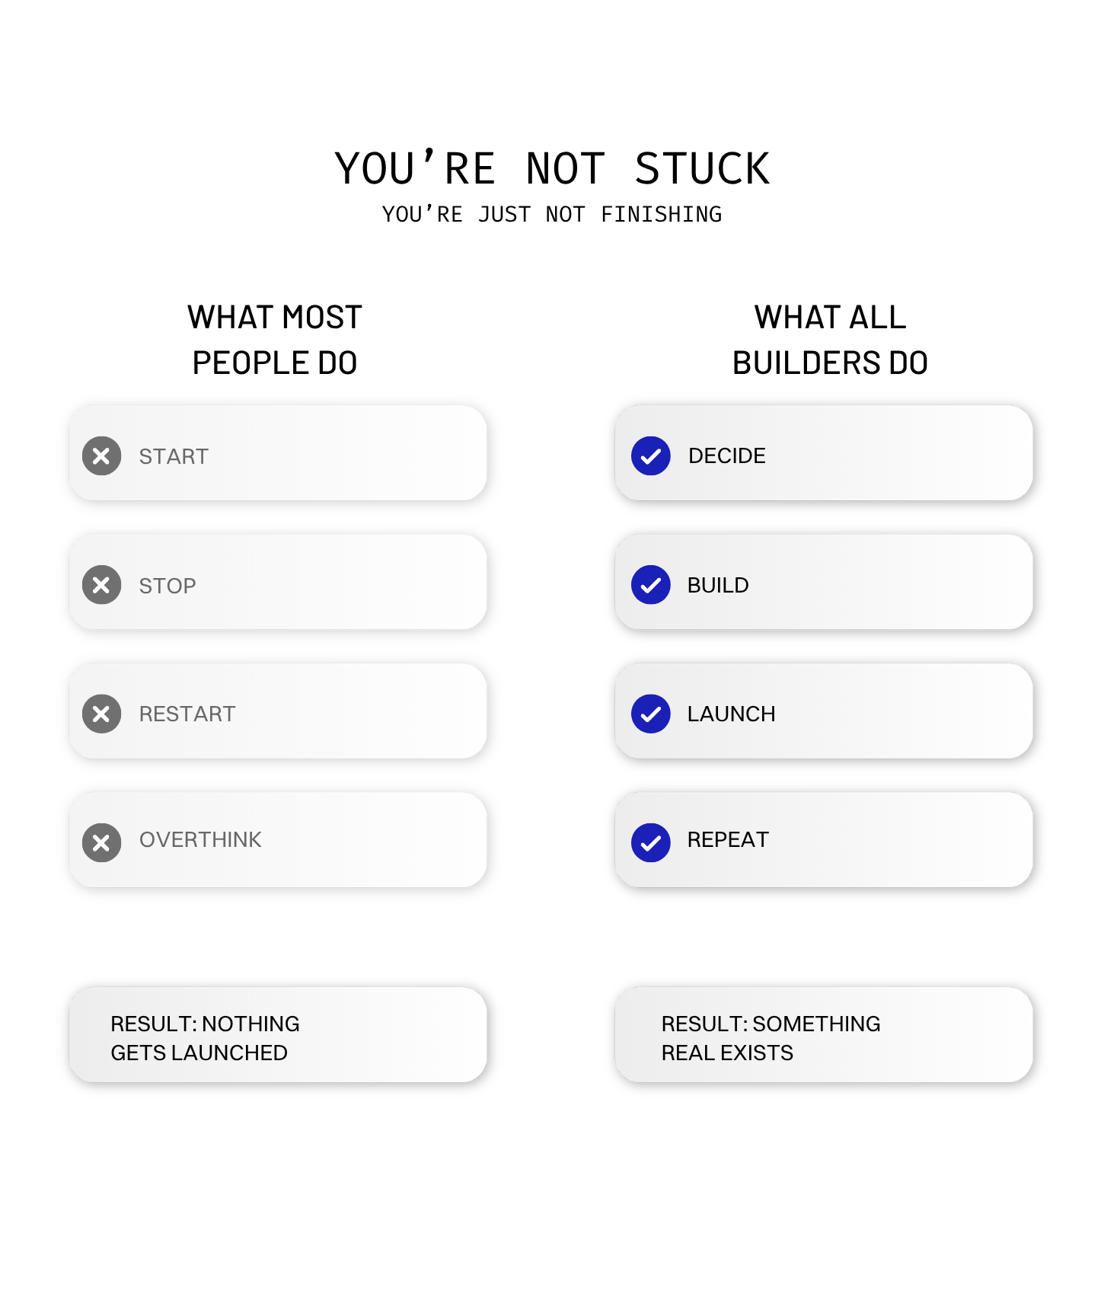Image resolution: width=1104 pixels, height=1310 pixels.
Task: Click the gray X icon beside STOP
Action: pos(101,585)
